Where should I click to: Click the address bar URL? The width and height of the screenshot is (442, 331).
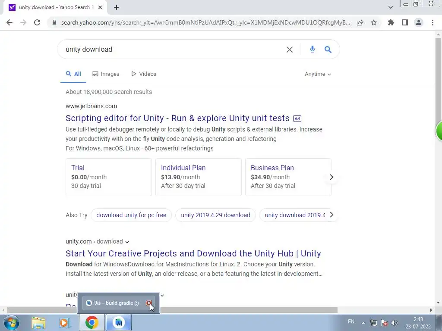(x=205, y=22)
